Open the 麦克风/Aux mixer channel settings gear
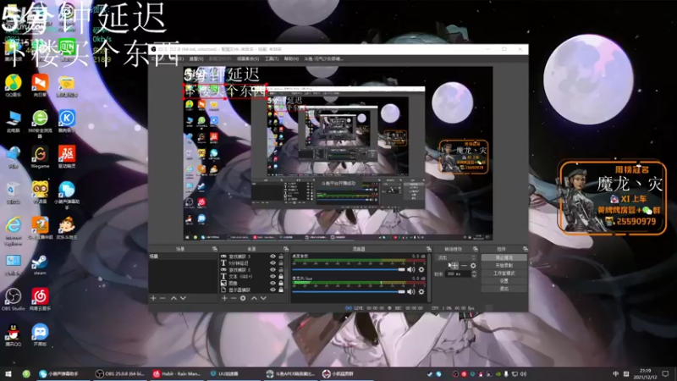Viewport: 677px width, 381px height. pyautogui.click(x=421, y=291)
